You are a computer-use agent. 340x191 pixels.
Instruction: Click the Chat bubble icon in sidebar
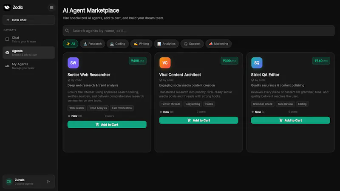pos(7,39)
